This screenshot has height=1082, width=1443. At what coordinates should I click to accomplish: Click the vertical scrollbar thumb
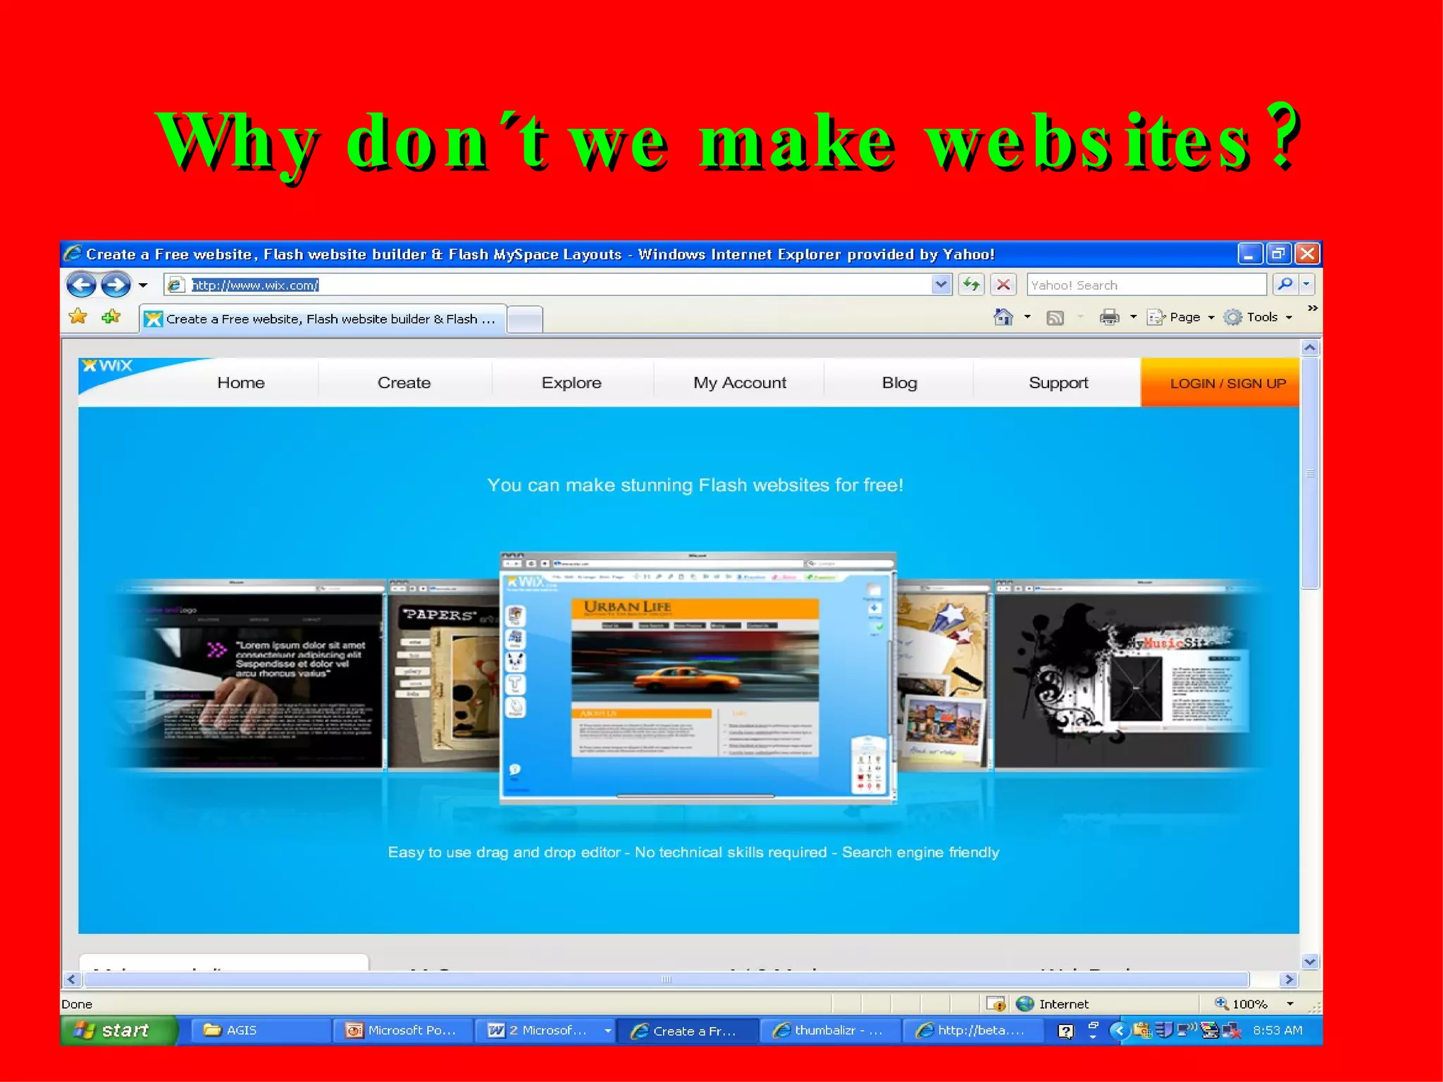[1310, 473]
